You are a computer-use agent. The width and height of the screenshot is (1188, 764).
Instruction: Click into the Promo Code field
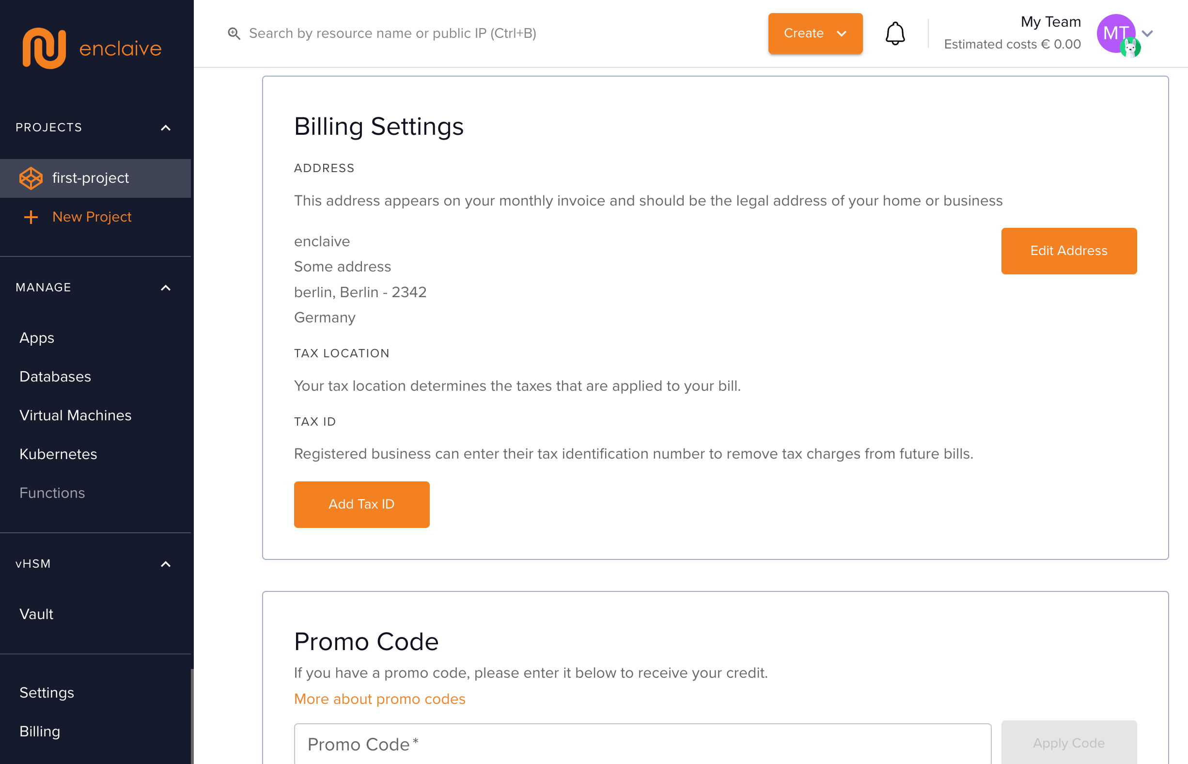[x=642, y=744]
